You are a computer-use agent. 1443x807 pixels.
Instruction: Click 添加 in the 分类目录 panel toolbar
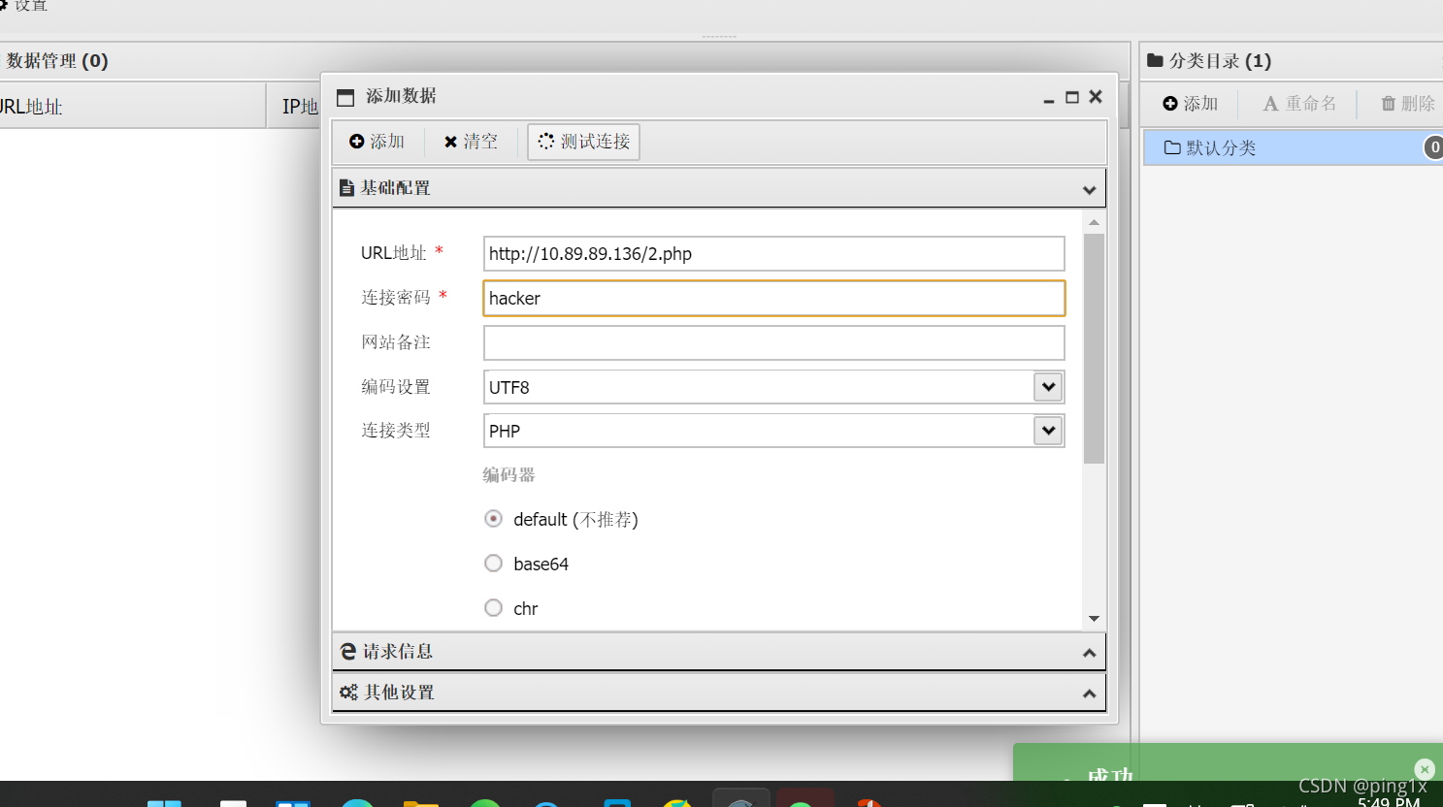[1191, 104]
